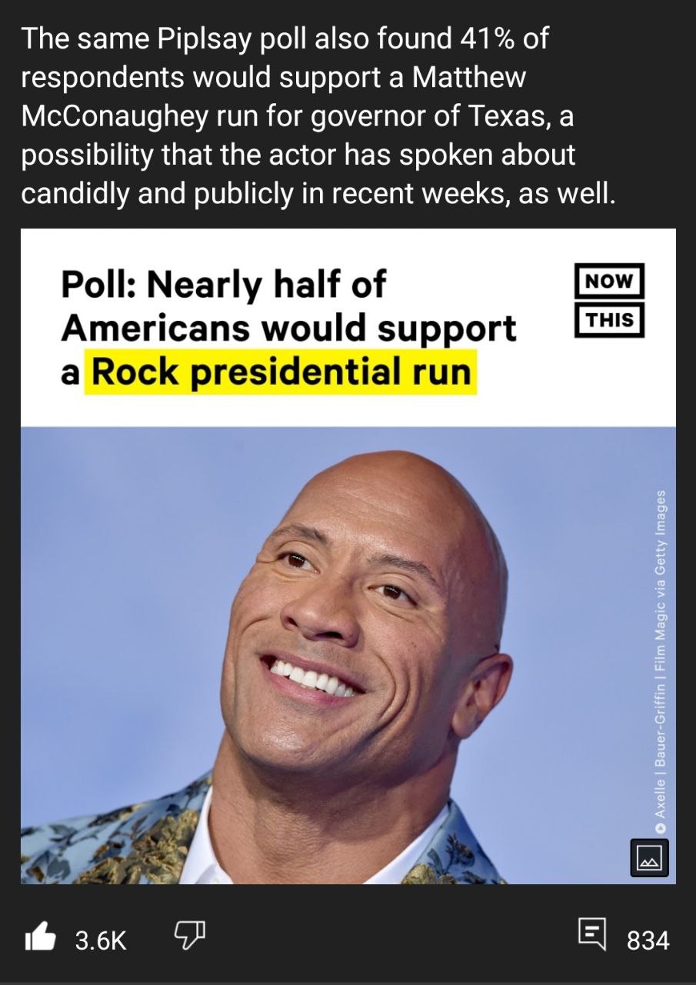Click the candidly and publicly sentence line
The height and width of the screenshot is (985, 696).
pyautogui.click(x=318, y=192)
